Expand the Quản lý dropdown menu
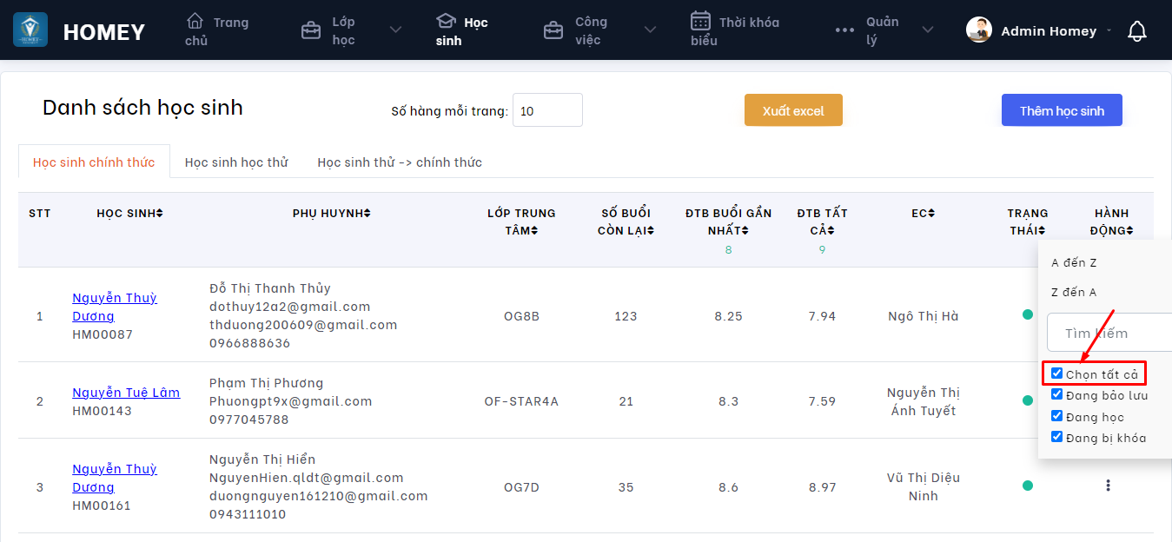Screen dimensions: 1172x542 (928, 30)
